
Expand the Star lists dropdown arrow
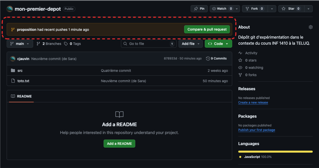click(308, 9)
